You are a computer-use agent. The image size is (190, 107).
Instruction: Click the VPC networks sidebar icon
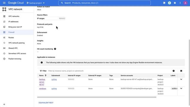click(4, 16)
